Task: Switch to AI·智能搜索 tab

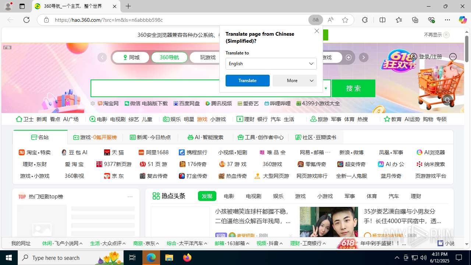Action: point(205,137)
